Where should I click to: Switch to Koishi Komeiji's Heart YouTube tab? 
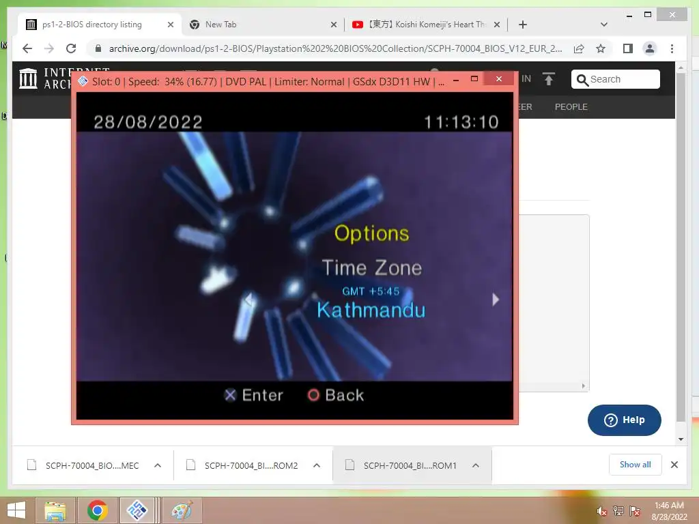point(427,25)
